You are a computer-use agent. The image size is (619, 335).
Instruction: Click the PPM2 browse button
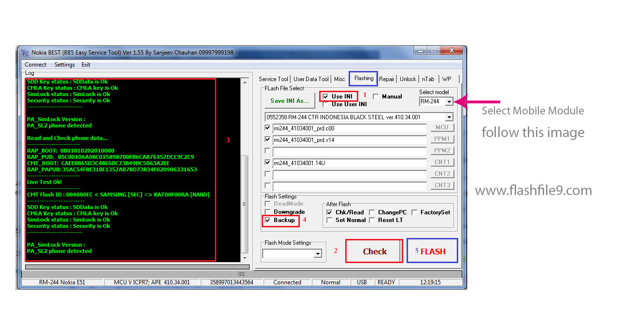click(442, 151)
